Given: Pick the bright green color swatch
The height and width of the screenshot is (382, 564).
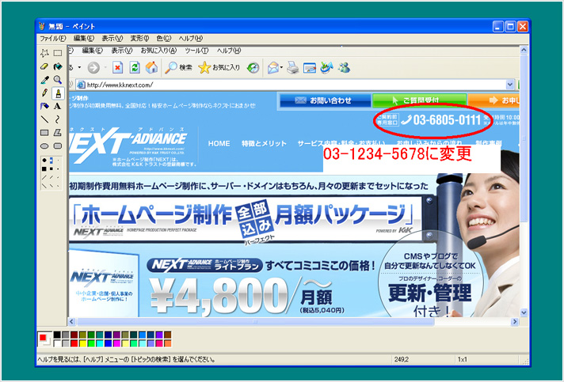Looking at the screenshot, I should click(91, 343).
